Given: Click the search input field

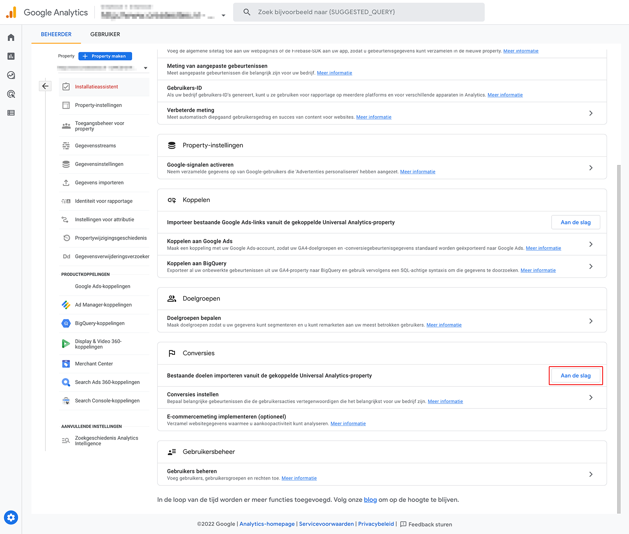Looking at the screenshot, I should (x=359, y=12).
